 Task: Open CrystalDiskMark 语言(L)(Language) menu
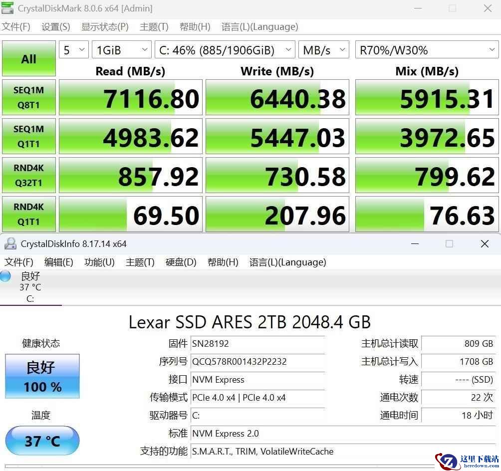(259, 27)
